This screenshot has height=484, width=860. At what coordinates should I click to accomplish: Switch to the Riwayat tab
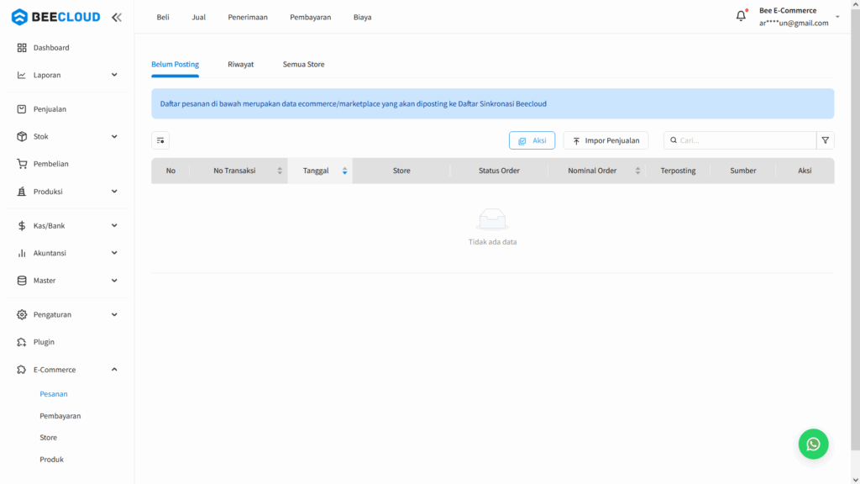241,64
